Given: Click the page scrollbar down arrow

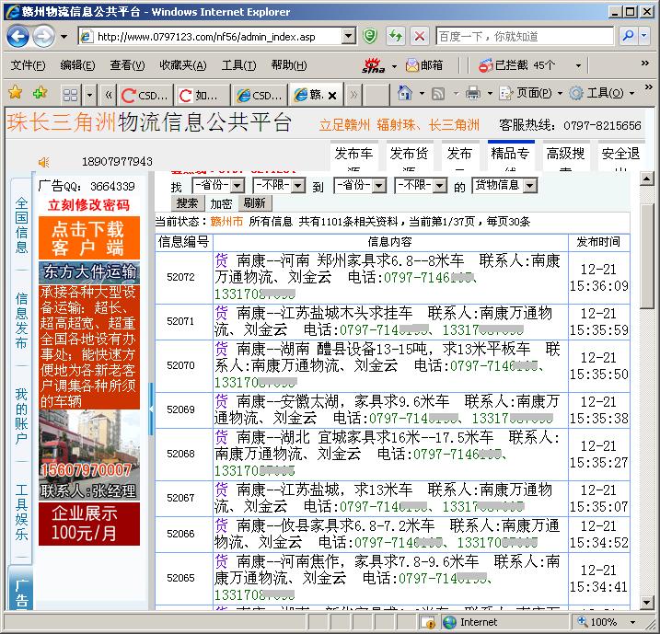Looking at the screenshot, I should [x=647, y=602].
